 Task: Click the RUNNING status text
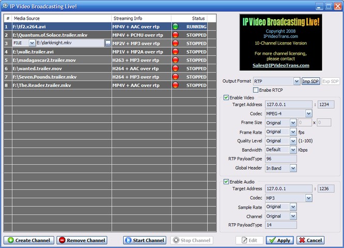click(197, 26)
